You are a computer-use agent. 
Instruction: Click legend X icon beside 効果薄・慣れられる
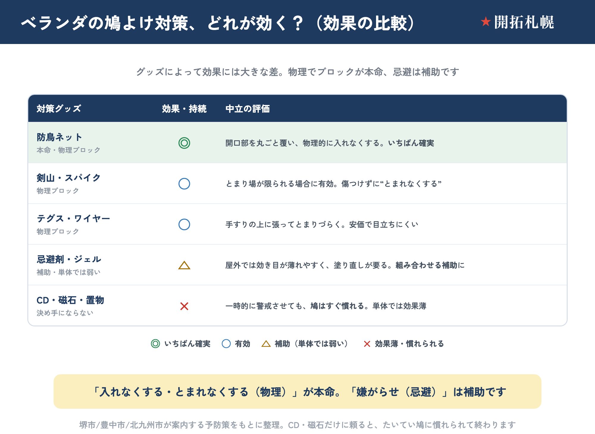367,344
